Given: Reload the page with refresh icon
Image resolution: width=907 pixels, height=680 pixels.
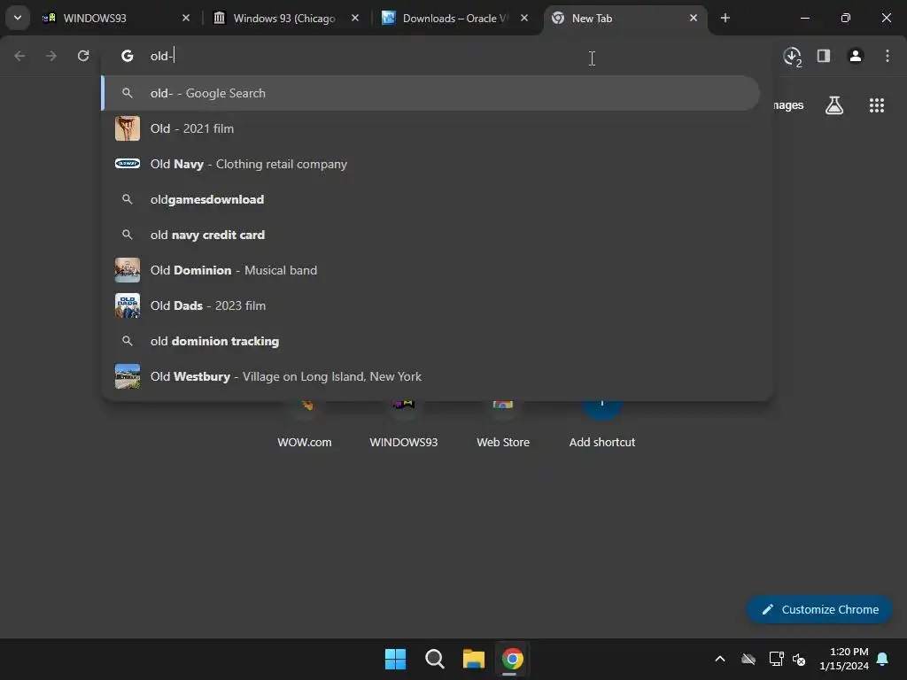Looking at the screenshot, I should coord(83,56).
